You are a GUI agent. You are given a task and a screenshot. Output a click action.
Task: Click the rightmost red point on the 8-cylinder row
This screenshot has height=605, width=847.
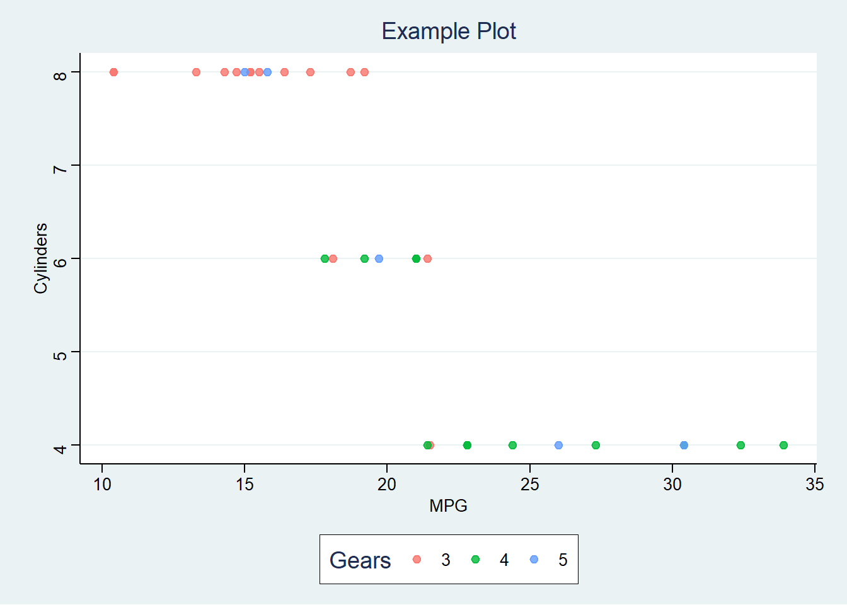click(364, 72)
